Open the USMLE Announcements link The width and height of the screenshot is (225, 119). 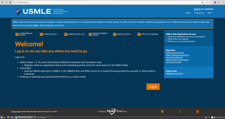tap(175, 53)
